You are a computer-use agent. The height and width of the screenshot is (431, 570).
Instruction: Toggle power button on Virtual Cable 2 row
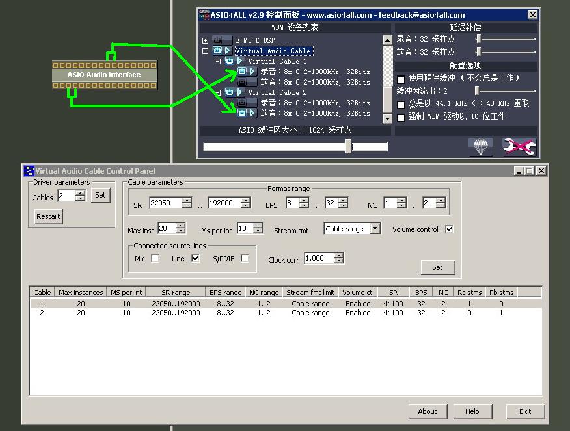[230, 92]
